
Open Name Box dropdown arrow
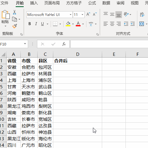coord(25,44)
